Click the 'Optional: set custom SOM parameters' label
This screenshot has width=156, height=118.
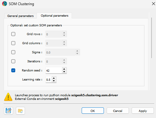click(36, 25)
